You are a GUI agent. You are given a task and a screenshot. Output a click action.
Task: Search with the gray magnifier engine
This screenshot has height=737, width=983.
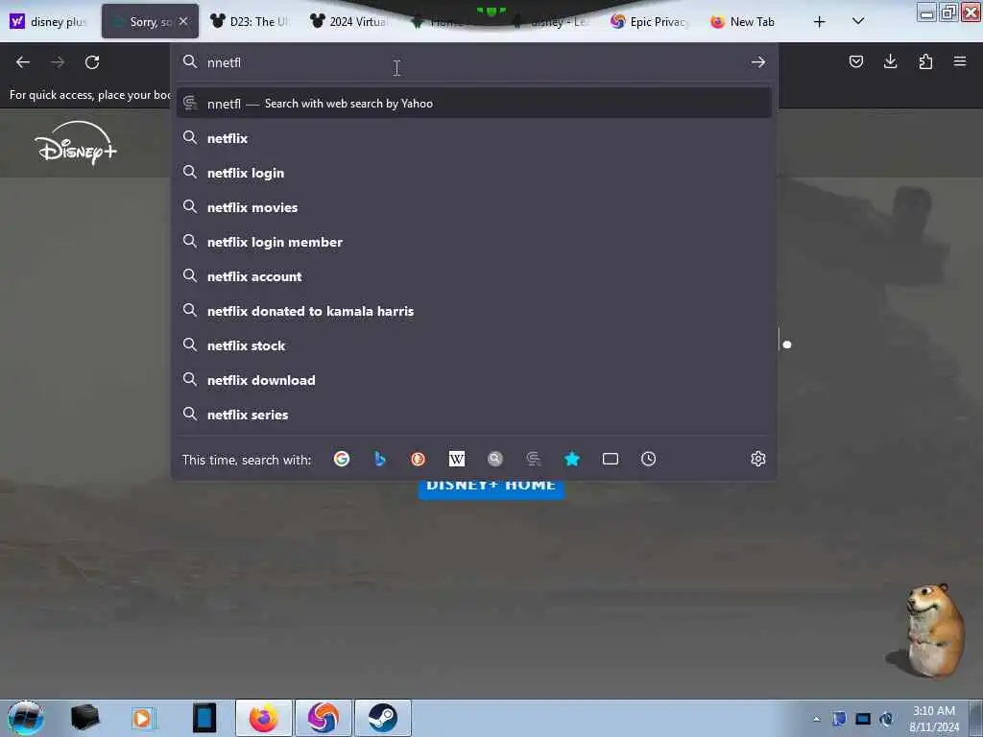coord(495,459)
